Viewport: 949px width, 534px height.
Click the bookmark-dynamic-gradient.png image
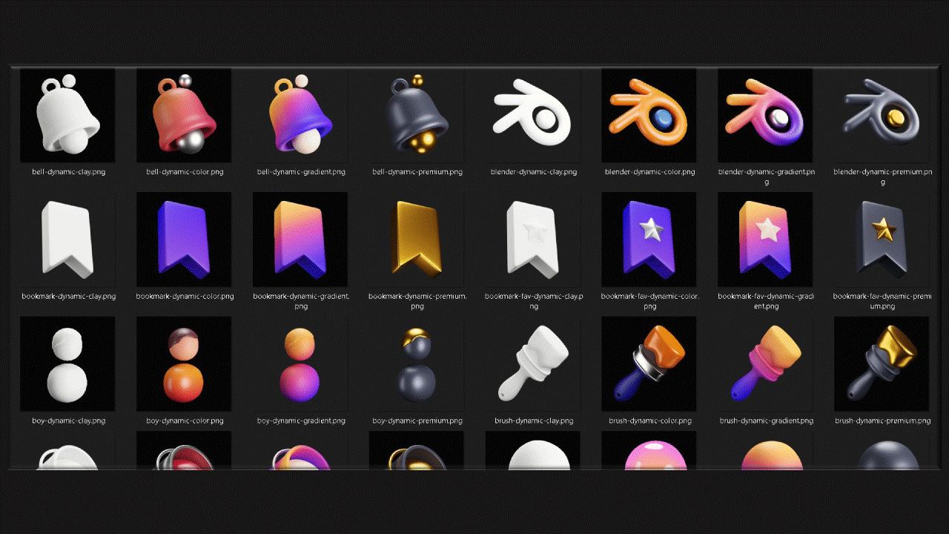coord(300,240)
